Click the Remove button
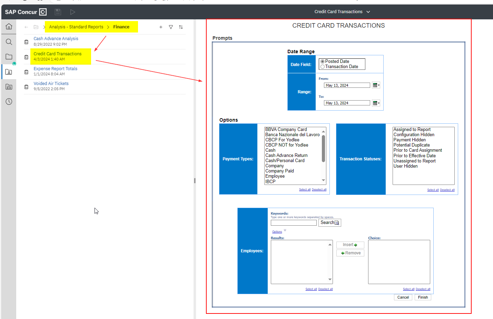Viewport: 493px width, 319px height. click(x=350, y=253)
